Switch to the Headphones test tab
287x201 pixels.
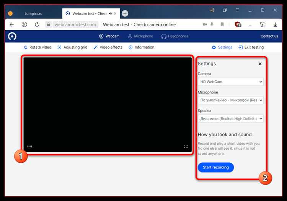pyautogui.click(x=174, y=36)
